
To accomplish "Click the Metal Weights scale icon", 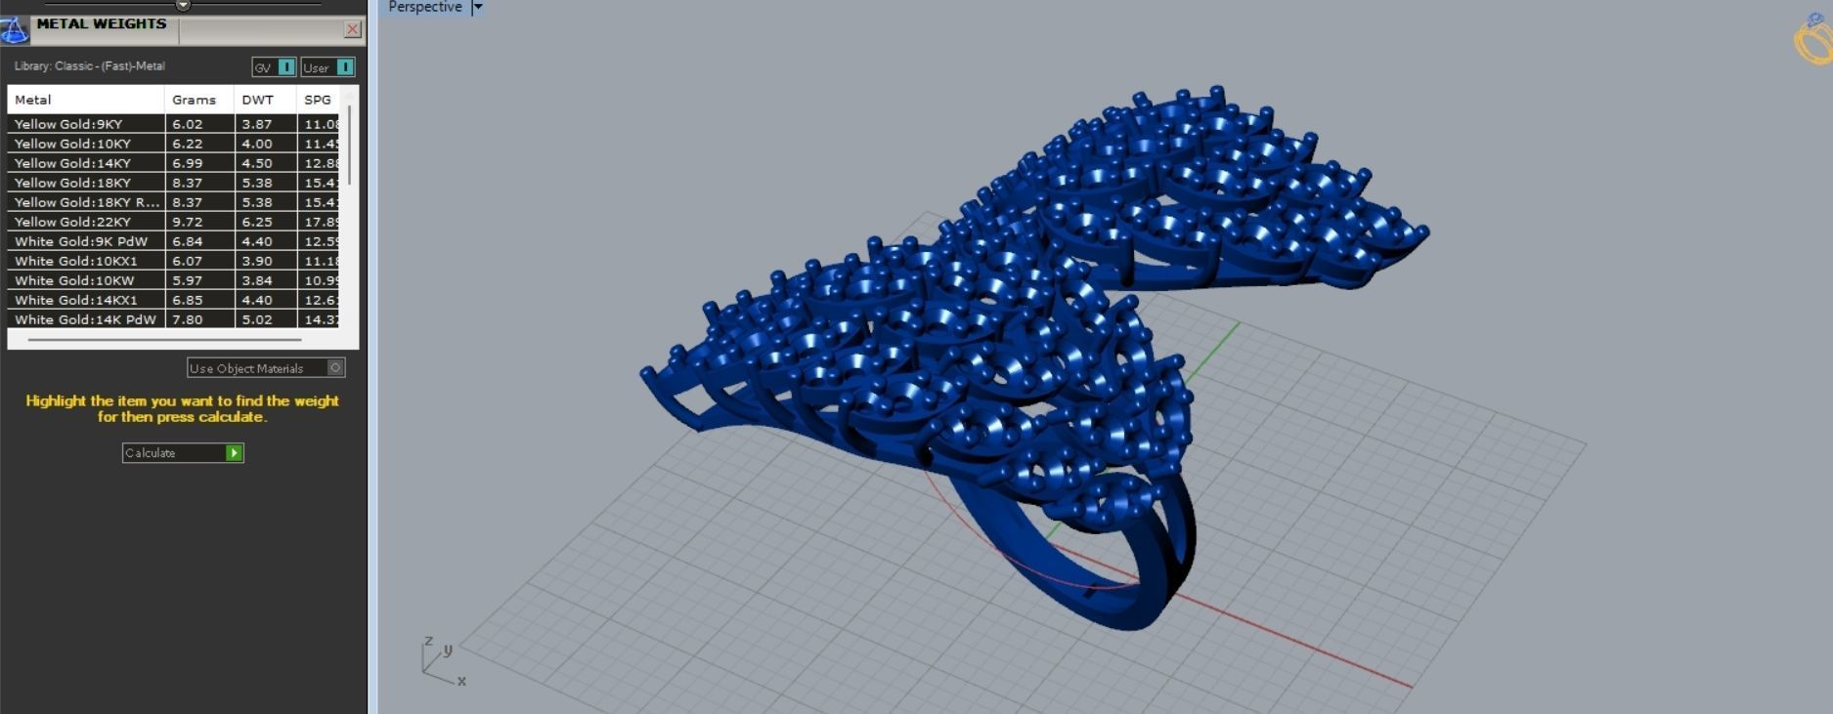I will pos(14,29).
